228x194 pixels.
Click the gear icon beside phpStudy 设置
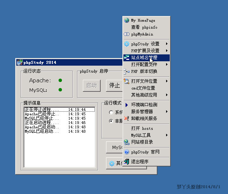tap(127, 44)
